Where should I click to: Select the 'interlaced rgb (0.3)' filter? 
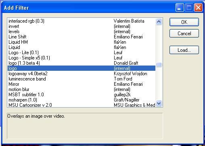82,21
